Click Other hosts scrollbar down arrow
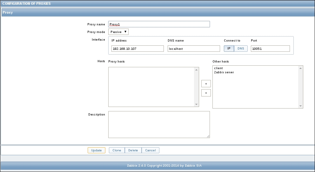The width and height of the screenshot is (315, 172). pyautogui.click(x=301, y=106)
